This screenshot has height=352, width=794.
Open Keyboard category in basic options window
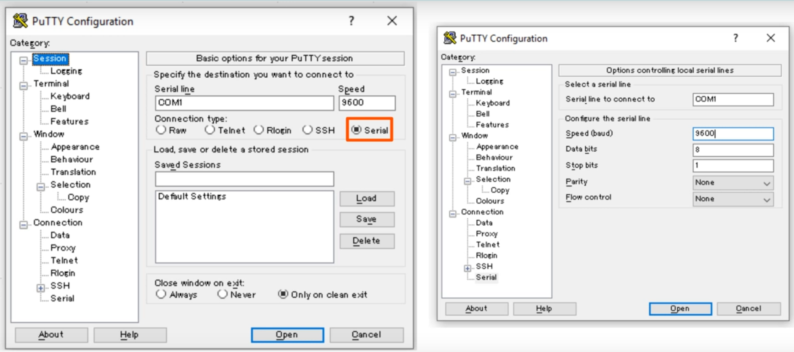click(x=70, y=96)
